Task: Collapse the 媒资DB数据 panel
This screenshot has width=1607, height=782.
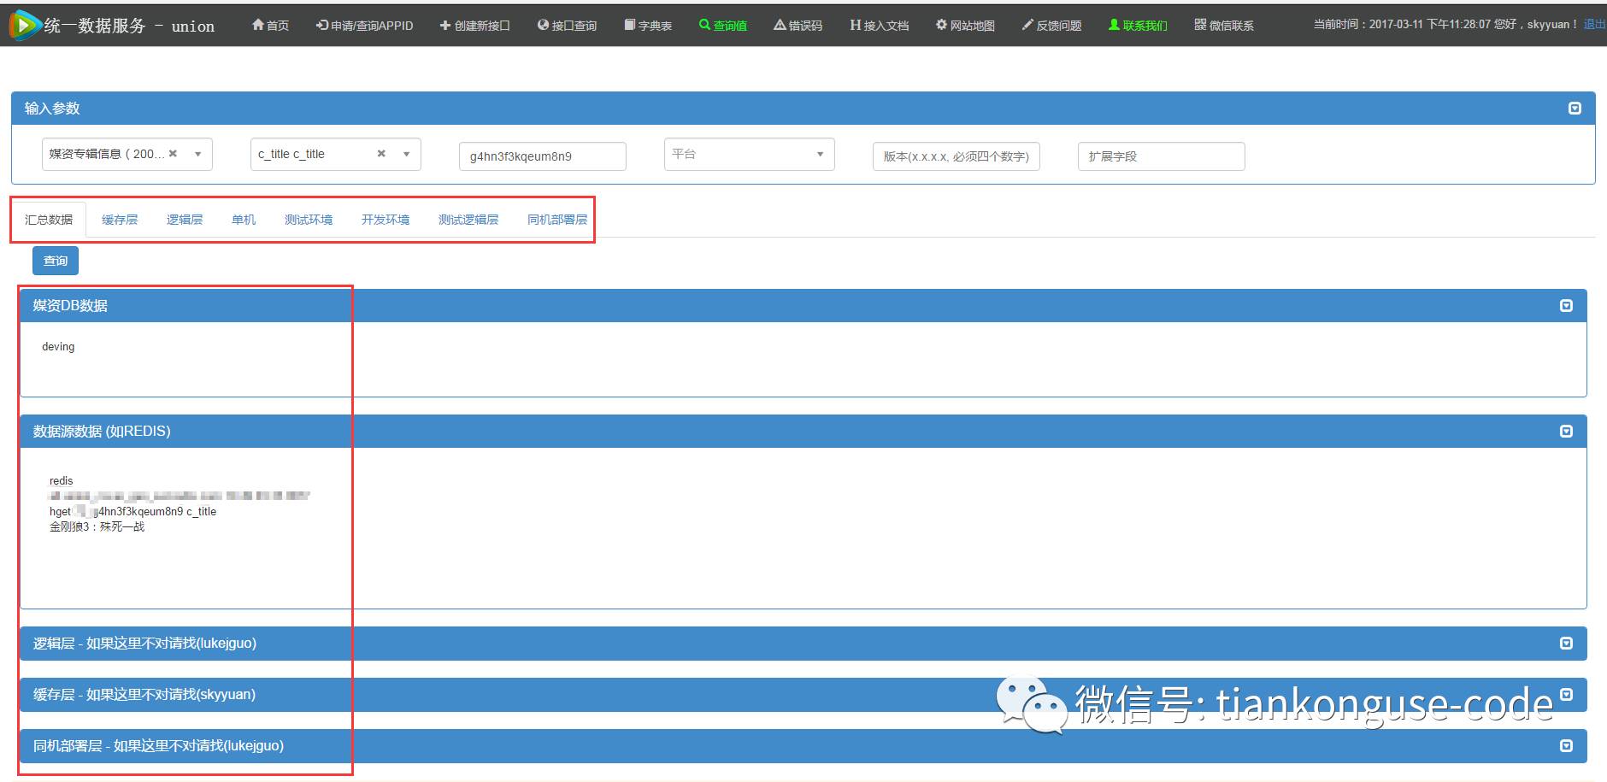Action: pos(1566,306)
